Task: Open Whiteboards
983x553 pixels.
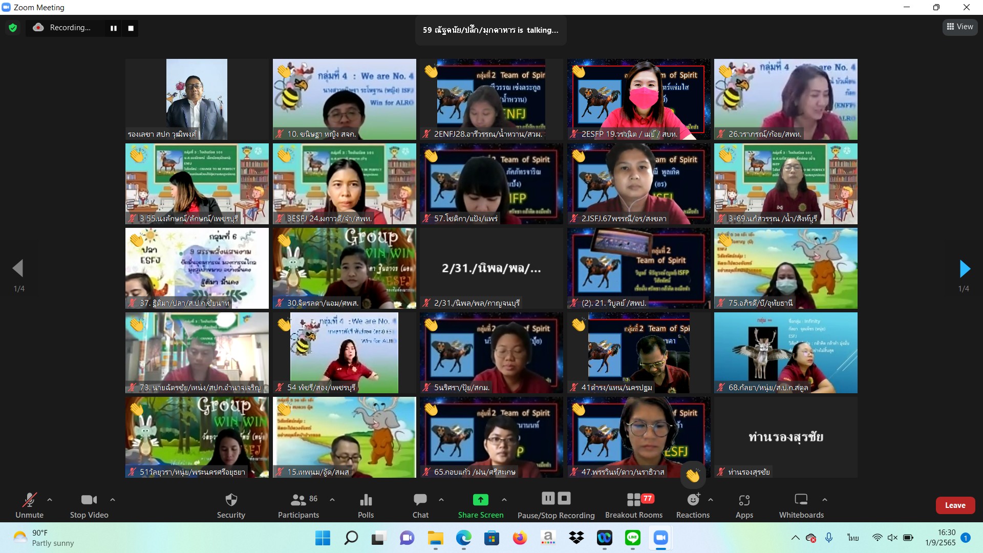Action: (x=801, y=505)
